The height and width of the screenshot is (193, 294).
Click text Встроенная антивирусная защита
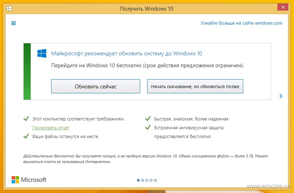click(x=188, y=128)
